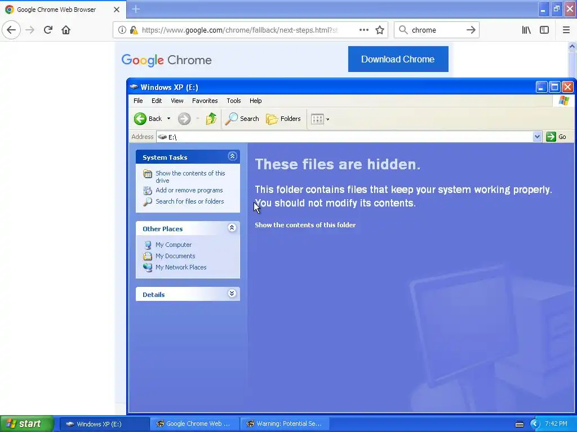Viewport: 577px width, 432px height.
Task: Click the Search toolbar button in Explorer
Action: click(242, 119)
